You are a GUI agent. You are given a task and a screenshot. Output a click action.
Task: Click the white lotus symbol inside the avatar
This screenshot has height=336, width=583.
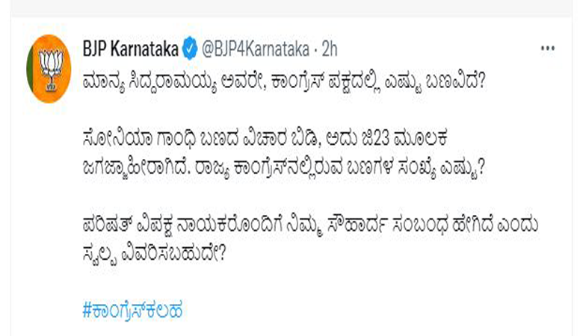(52, 69)
